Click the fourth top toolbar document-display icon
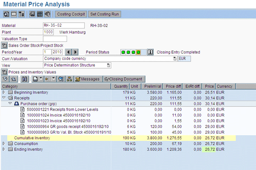 pos(32,14)
